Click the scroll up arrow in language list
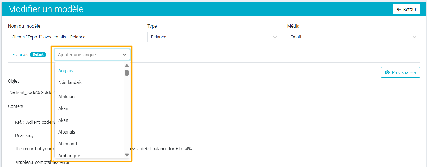 point(127,66)
